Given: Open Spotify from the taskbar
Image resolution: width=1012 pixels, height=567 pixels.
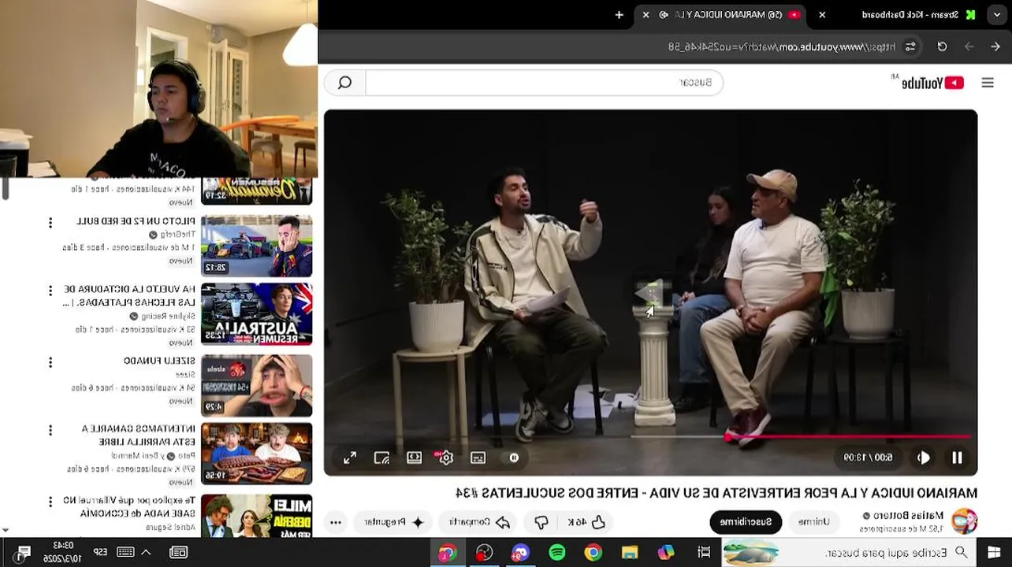Looking at the screenshot, I should pyautogui.click(x=556, y=552).
